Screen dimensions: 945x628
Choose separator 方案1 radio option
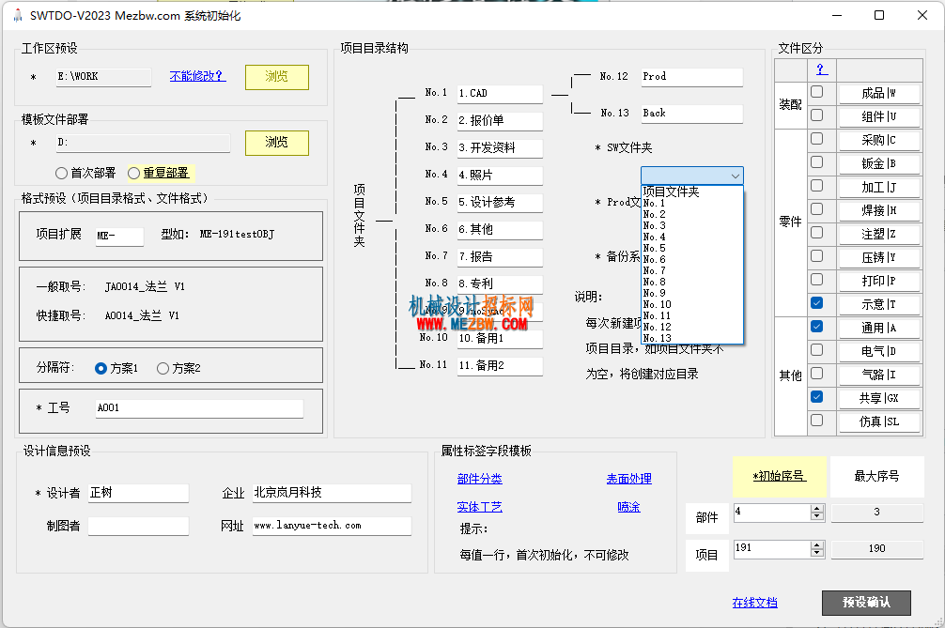pyautogui.click(x=101, y=369)
